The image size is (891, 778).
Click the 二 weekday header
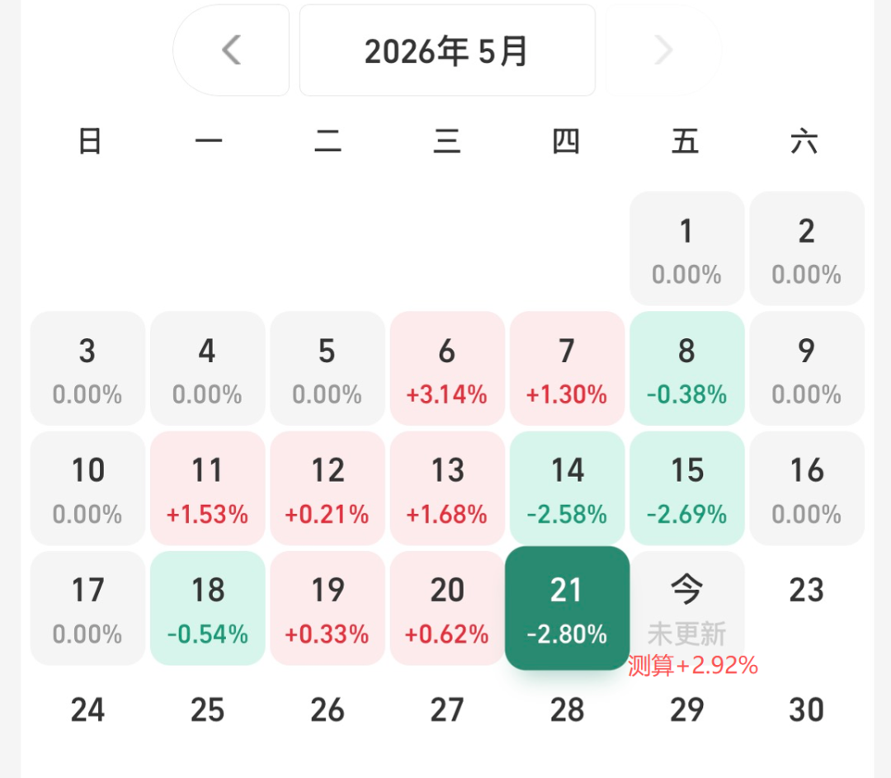point(328,141)
